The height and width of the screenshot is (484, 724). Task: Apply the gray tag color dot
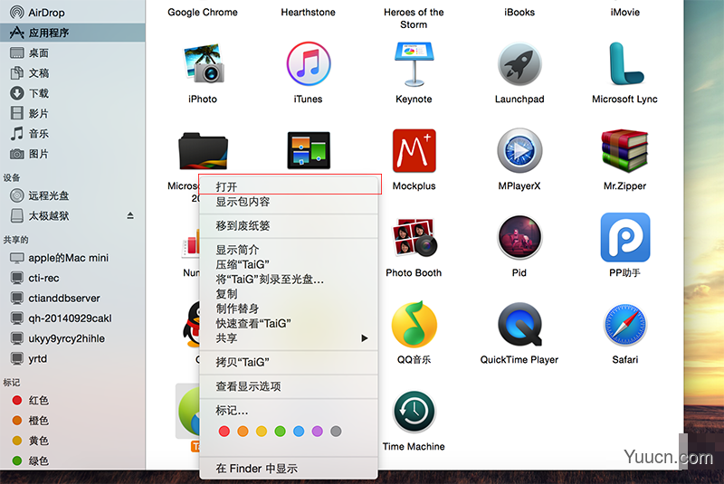tap(336, 432)
